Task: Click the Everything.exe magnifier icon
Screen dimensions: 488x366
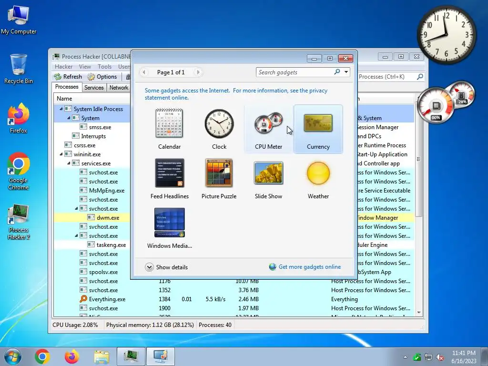Action: [83, 299]
